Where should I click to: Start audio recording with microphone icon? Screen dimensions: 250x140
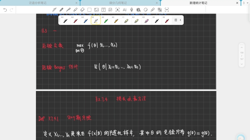pos(132,10)
